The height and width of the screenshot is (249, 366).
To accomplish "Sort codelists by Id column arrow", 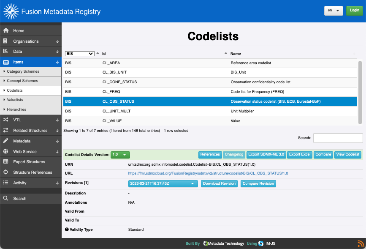I will 226,53.
